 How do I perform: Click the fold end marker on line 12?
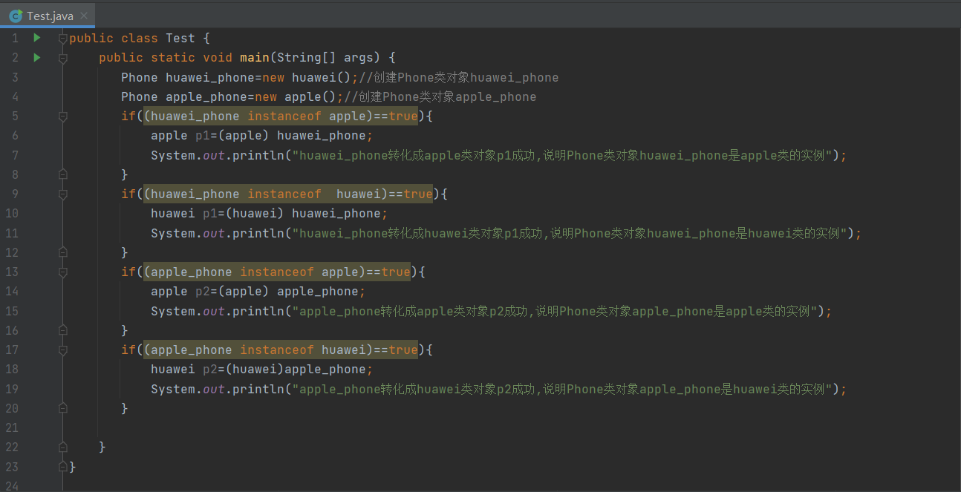[63, 252]
